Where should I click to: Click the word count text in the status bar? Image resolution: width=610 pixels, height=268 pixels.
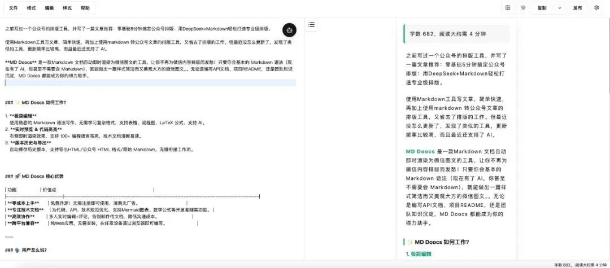[580, 264]
